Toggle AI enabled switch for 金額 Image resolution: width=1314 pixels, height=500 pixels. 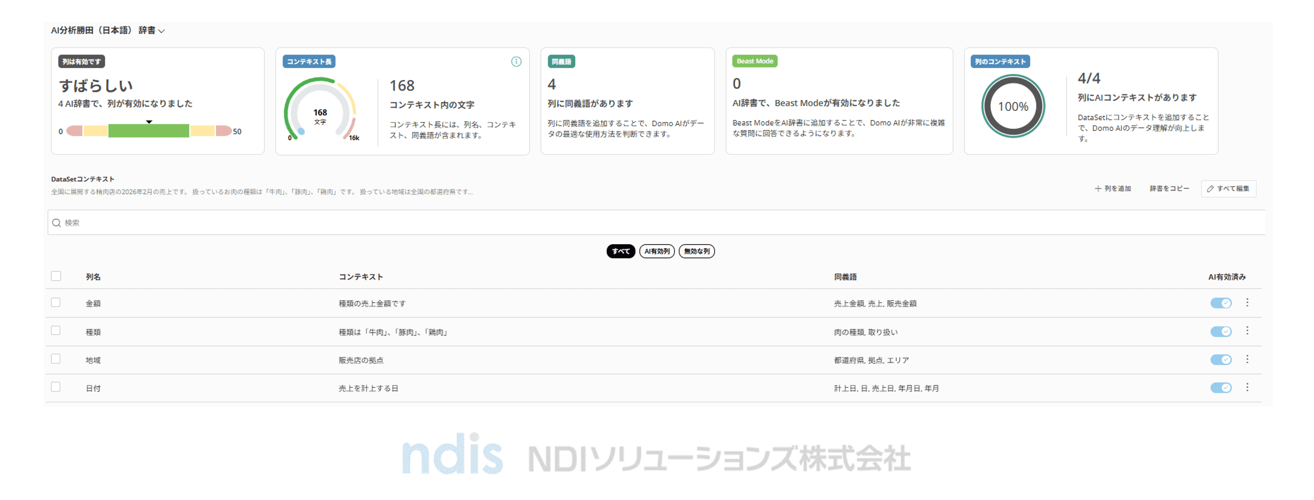click(x=1221, y=303)
